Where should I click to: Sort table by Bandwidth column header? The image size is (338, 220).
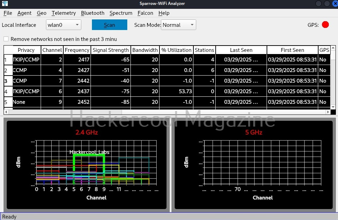[x=145, y=50]
